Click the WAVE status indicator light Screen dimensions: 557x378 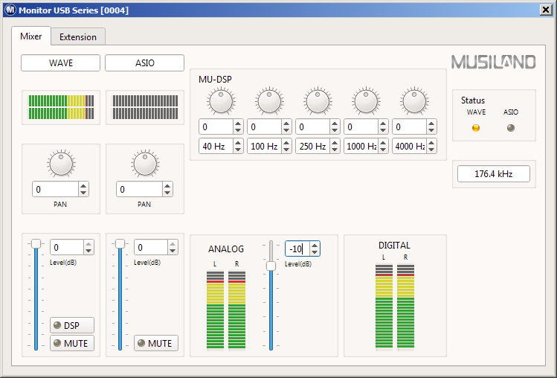click(476, 128)
